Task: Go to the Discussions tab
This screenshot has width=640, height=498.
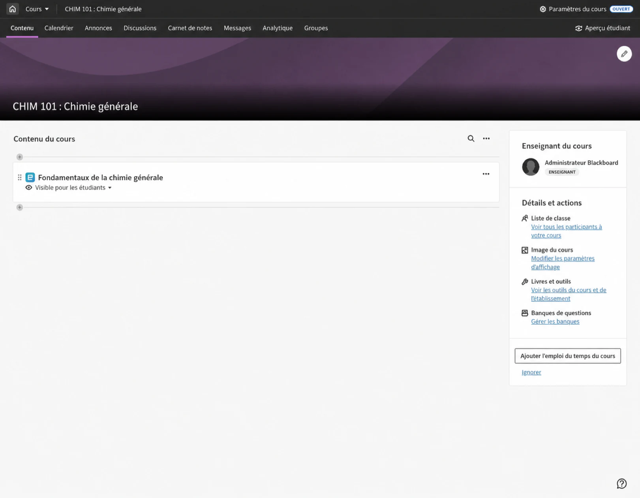Action: point(140,28)
